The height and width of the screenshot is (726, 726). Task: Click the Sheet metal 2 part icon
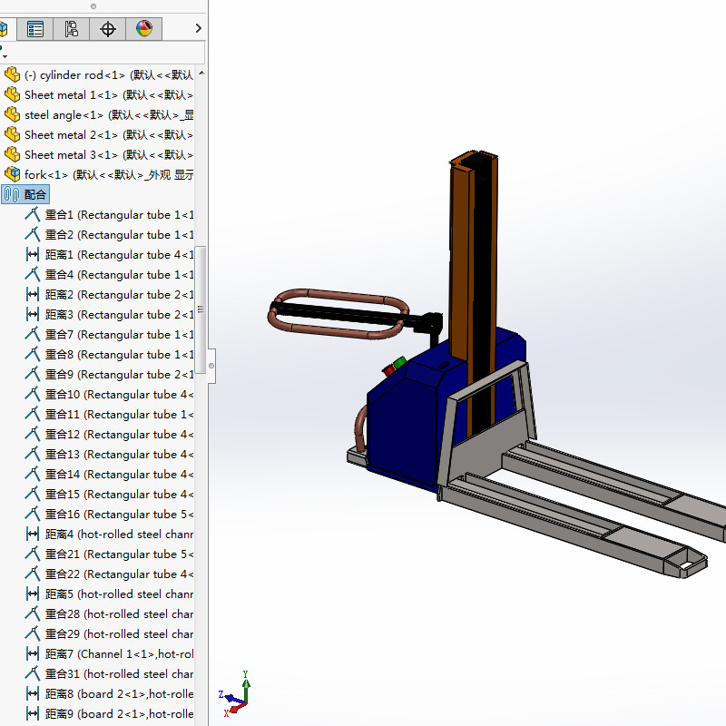click(13, 134)
